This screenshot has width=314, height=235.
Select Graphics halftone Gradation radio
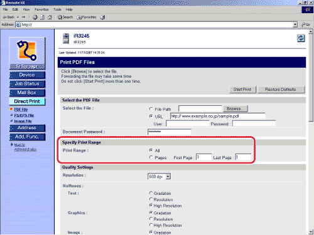(151, 212)
